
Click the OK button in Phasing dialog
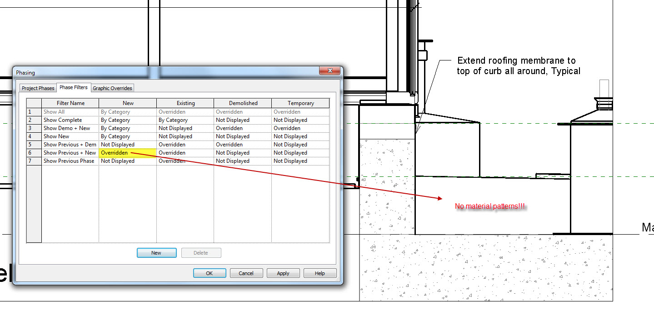(x=210, y=273)
